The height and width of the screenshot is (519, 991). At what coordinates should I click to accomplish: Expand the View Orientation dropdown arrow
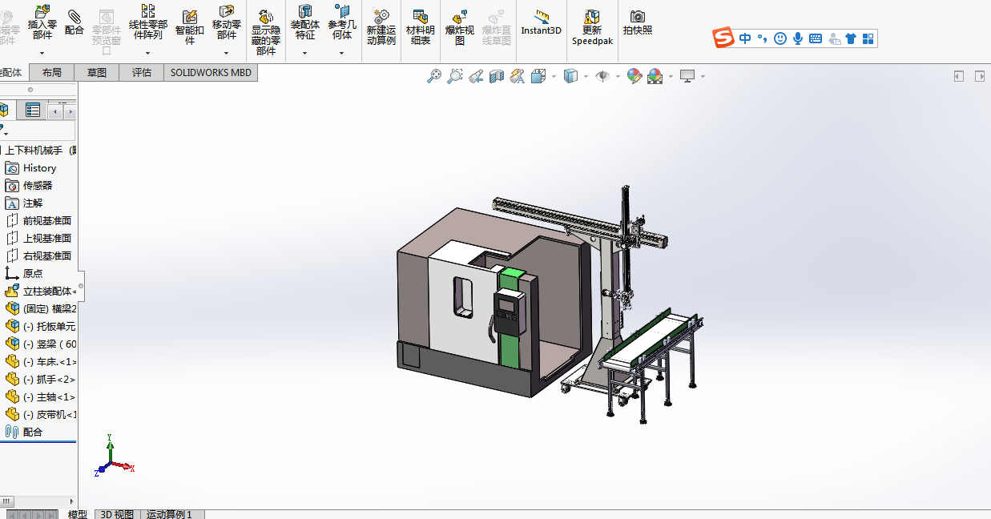pyautogui.click(x=553, y=76)
